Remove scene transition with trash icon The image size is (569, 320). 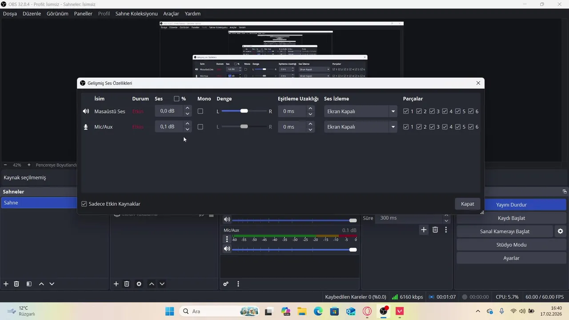pyautogui.click(x=435, y=230)
